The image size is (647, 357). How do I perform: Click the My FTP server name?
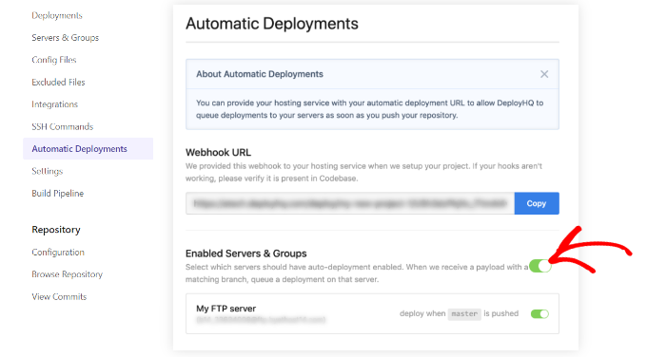[x=225, y=309]
